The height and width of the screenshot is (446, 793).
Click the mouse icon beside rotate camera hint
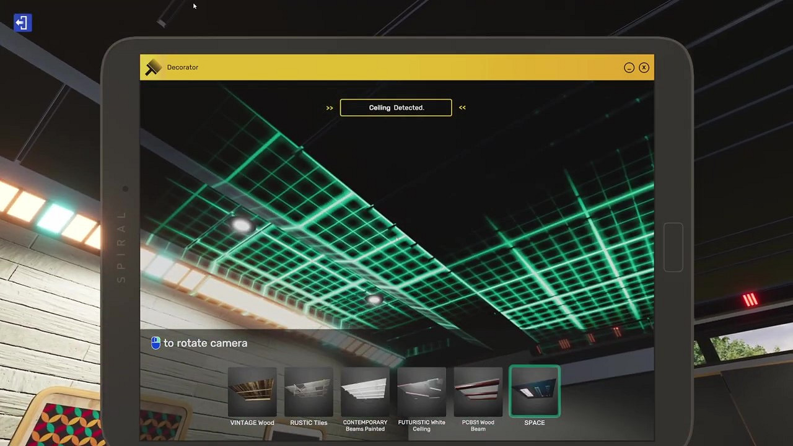(x=156, y=343)
